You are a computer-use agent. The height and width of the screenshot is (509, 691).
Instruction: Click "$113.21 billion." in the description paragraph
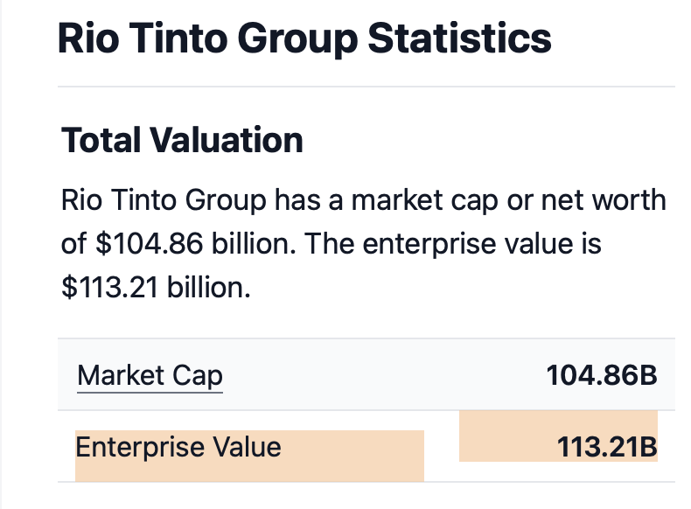click(x=156, y=288)
